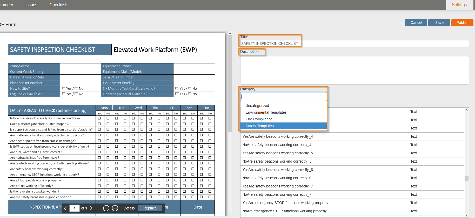This screenshot has height=218, width=475.
Task: Tick Wednesday Yes for hydraulic lines leaks
Action: tap(133, 158)
